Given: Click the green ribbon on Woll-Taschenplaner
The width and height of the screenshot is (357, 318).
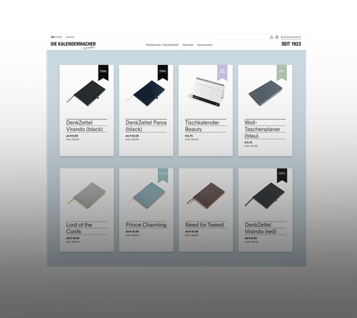Looking at the screenshot, I should [x=282, y=72].
